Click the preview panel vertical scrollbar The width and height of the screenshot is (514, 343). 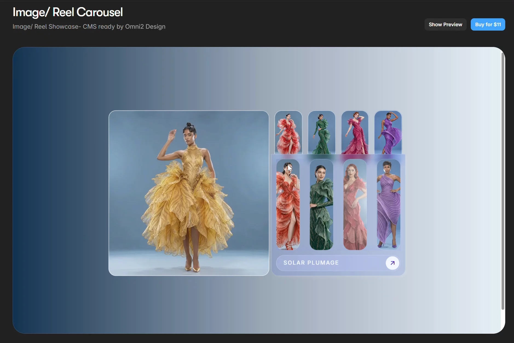(503, 181)
